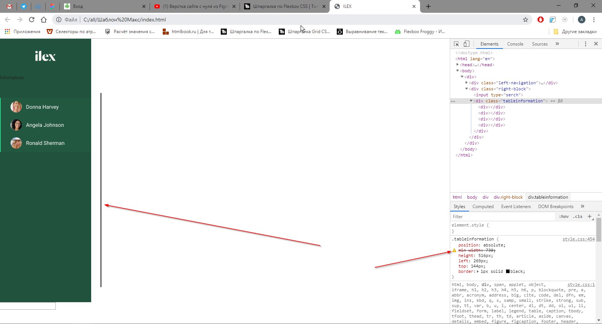Click the ilex logo in the sidebar
Screen dimensions: 602x324
[x=45, y=56]
